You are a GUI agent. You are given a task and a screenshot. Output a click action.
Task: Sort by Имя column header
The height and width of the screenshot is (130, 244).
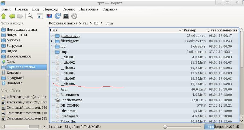115,30
